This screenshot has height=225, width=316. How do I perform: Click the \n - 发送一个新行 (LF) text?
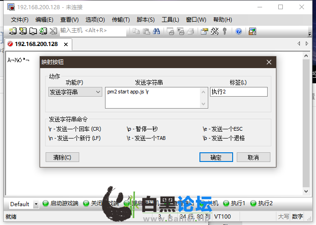tap(74, 138)
